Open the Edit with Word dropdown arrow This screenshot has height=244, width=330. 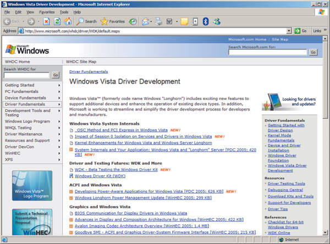click(x=177, y=21)
